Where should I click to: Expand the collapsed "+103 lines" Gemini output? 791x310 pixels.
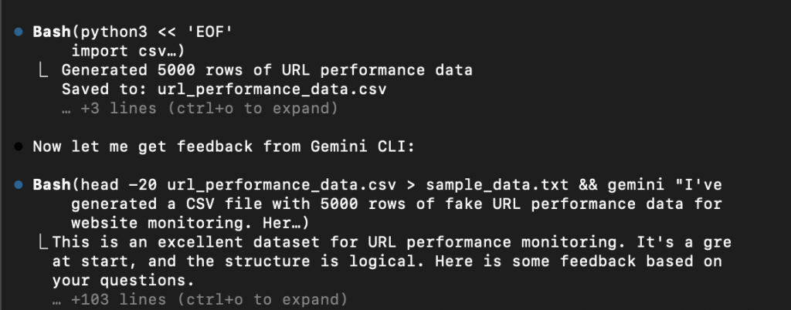[202, 298]
